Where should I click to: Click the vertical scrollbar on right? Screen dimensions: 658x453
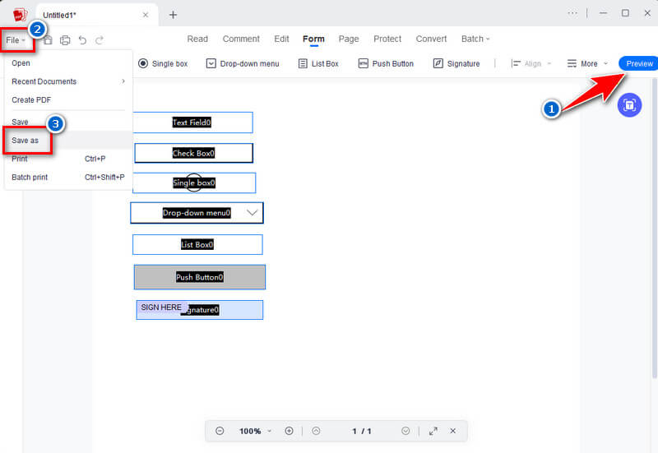[655, 227]
